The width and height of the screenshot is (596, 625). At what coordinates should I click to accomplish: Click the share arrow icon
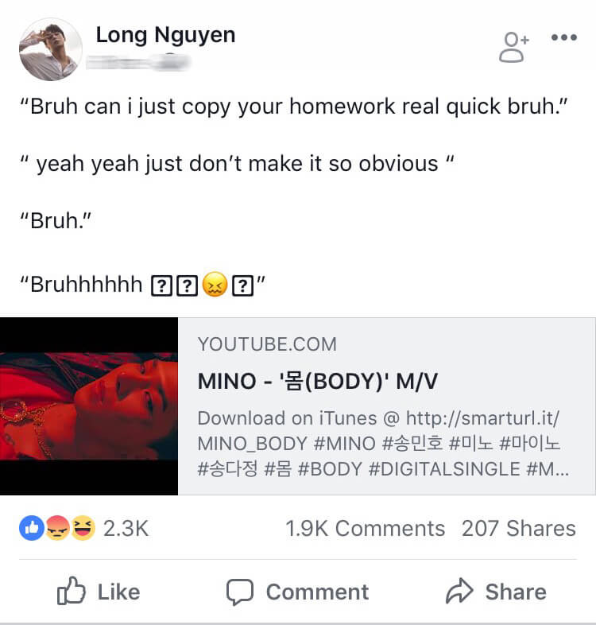(459, 591)
